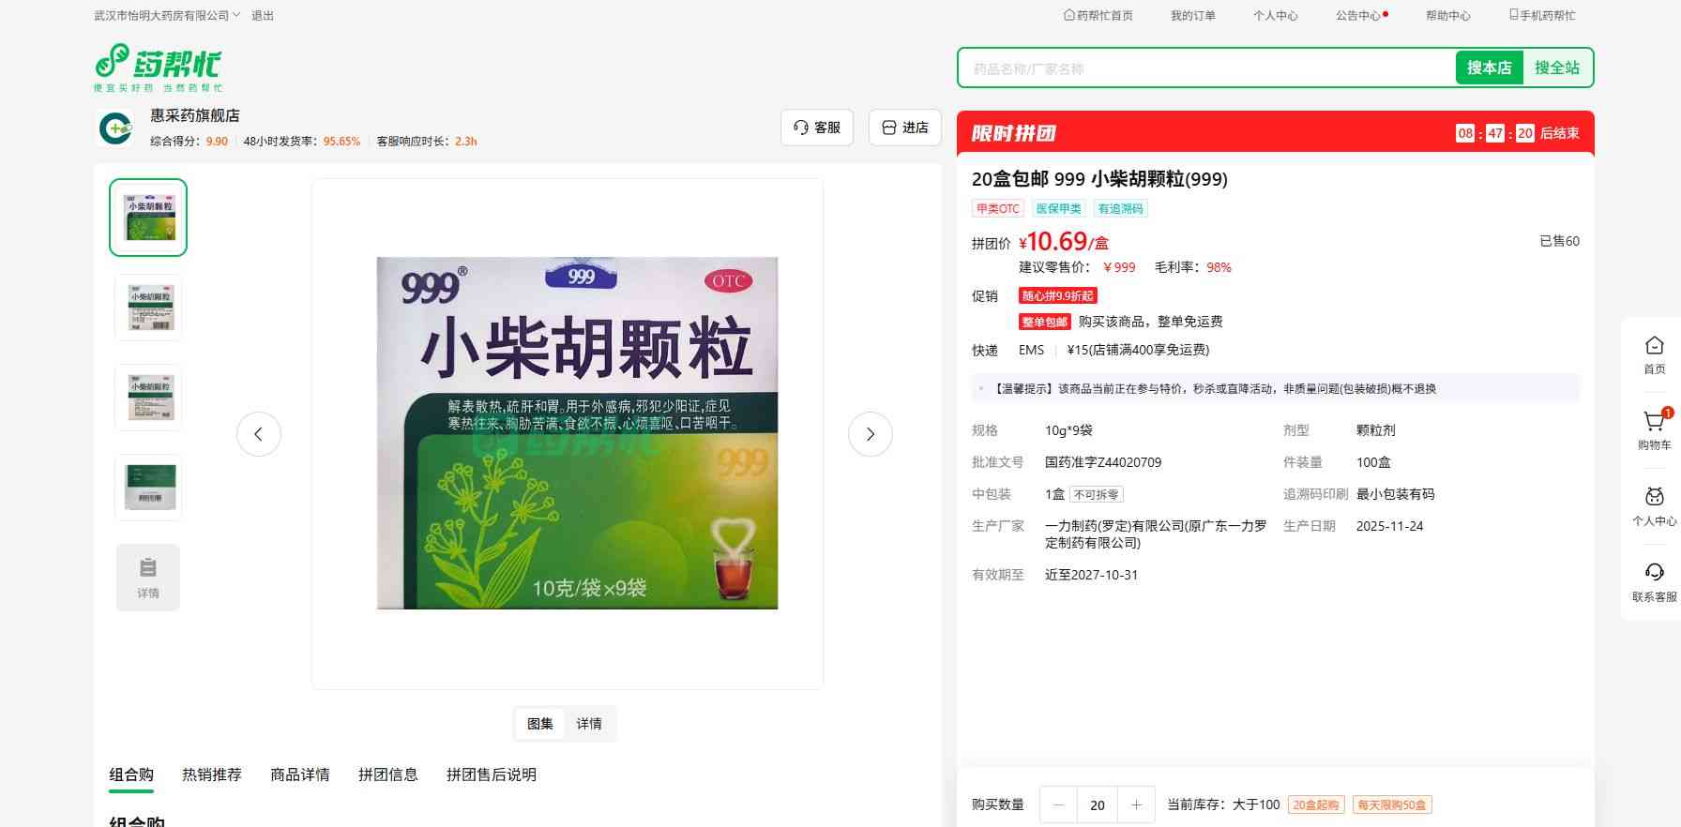Decrease the purchase quantity with the minus button
The height and width of the screenshot is (827, 1681).
tap(1059, 804)
